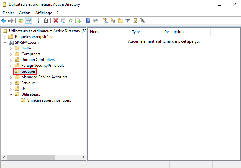Open Properties from the toolbar

[x=63, y=21]
